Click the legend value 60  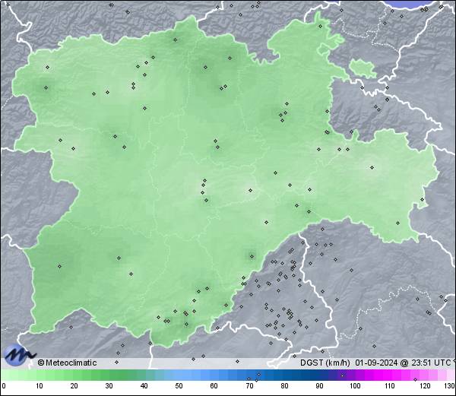(214, 386)
